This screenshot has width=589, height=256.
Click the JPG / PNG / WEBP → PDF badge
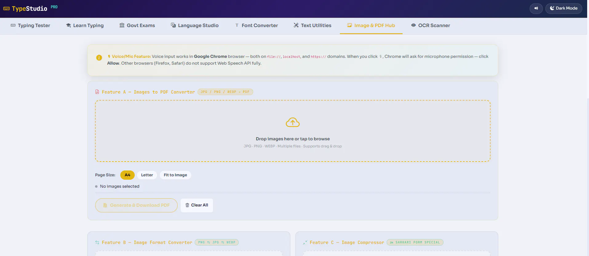pos(225,92)
